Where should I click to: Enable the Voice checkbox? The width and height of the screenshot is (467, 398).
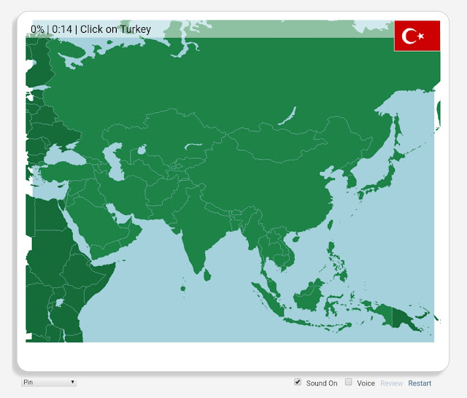pyautogui.click(x=348, y=382)
